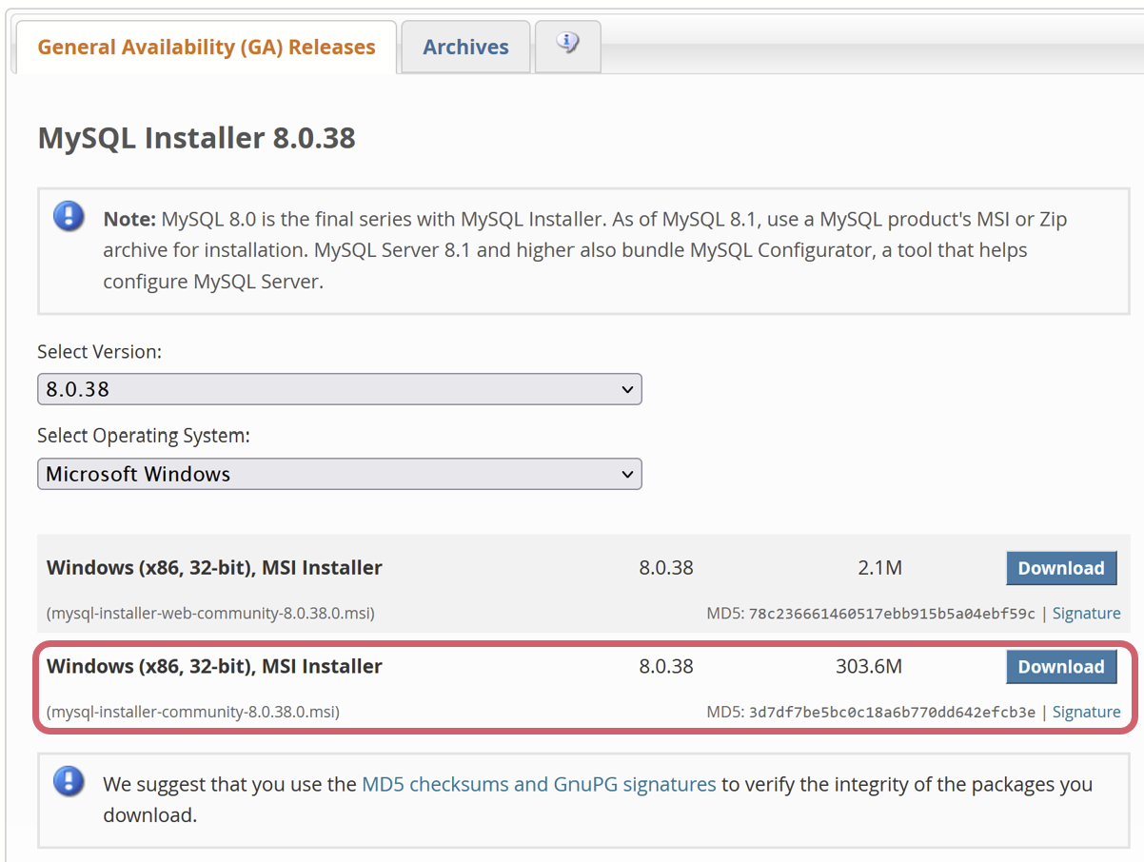
Task: Open Signature link for the web-community installer
Action: tap(1086, 614)
